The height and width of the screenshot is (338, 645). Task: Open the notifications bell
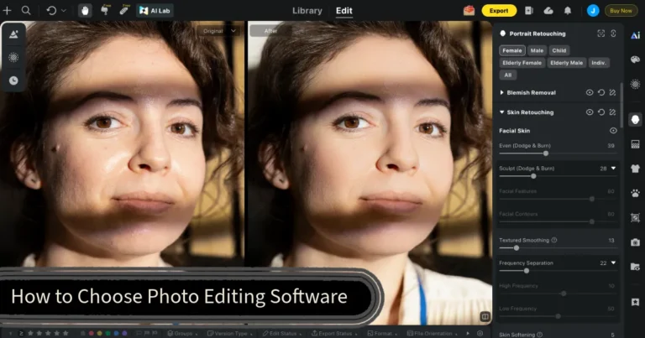pos(568,11)
